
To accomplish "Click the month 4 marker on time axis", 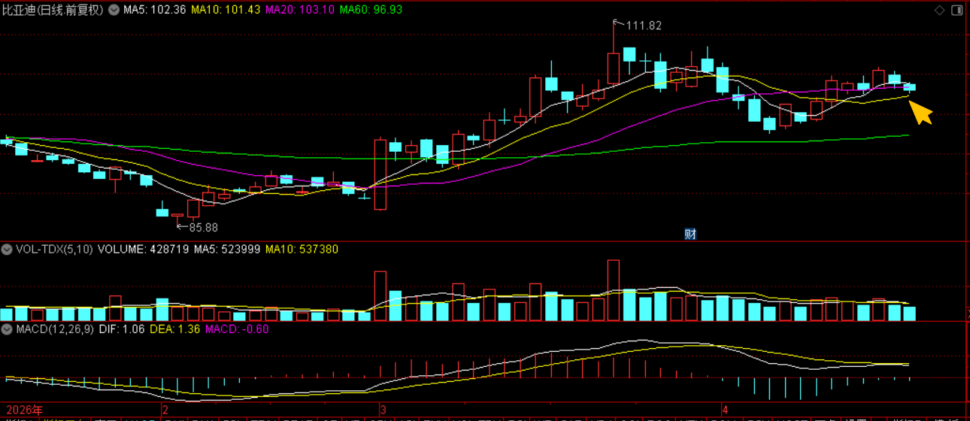I will click(x=725, y=410).
